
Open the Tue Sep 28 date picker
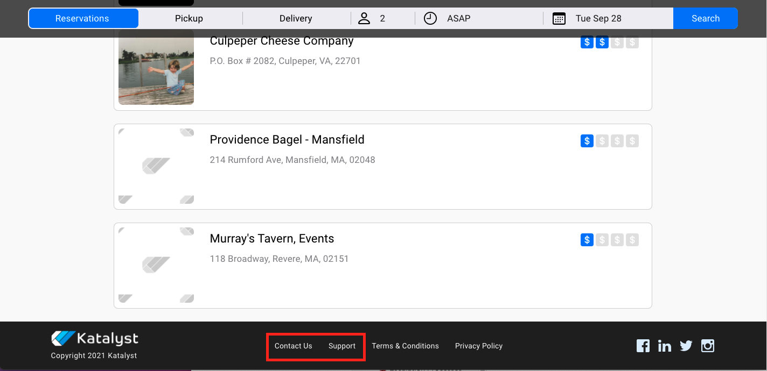click(x=598, y=18)
